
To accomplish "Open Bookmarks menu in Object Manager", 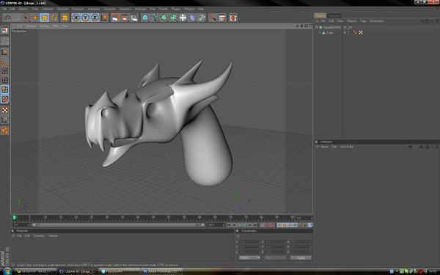I will point(377,21).
